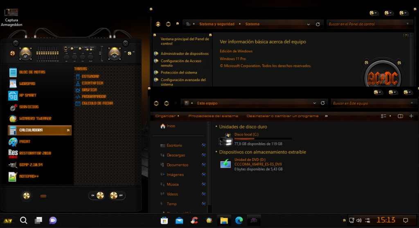This screenshot has height=228, width=419.
Task: Collapse the Unidades de disco duro group
Action: click(216, 127)
